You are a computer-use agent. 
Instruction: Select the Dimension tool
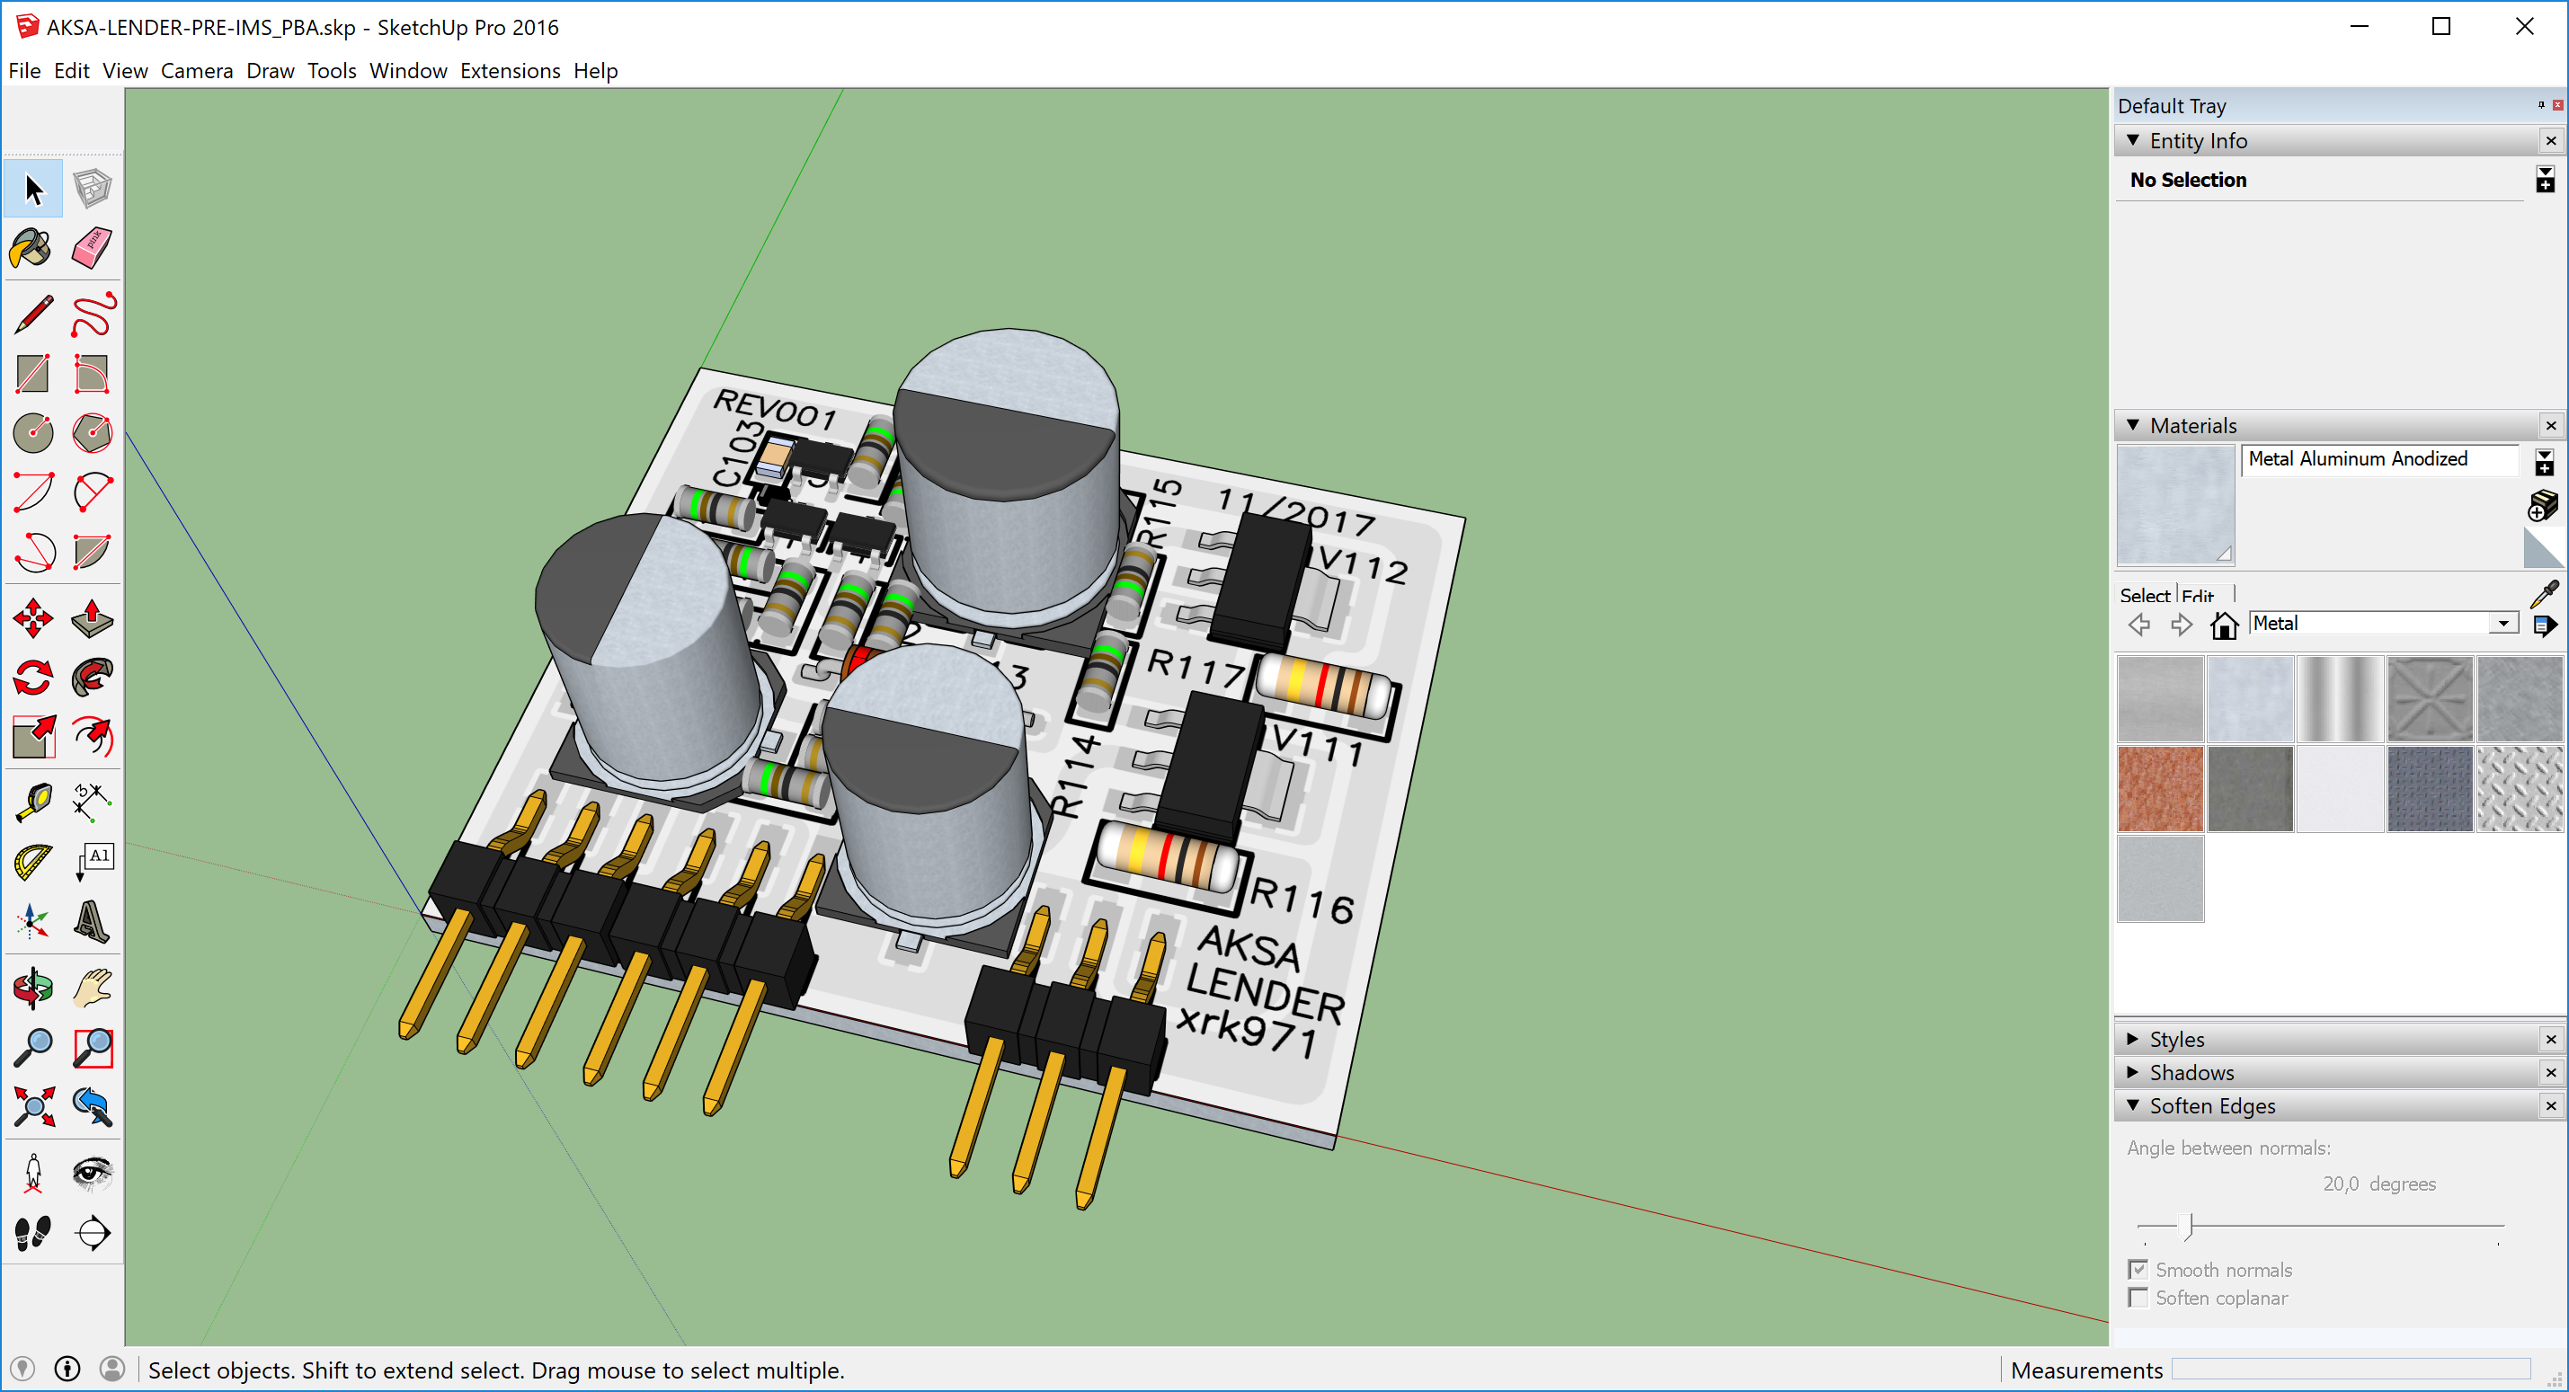[92, 802]
